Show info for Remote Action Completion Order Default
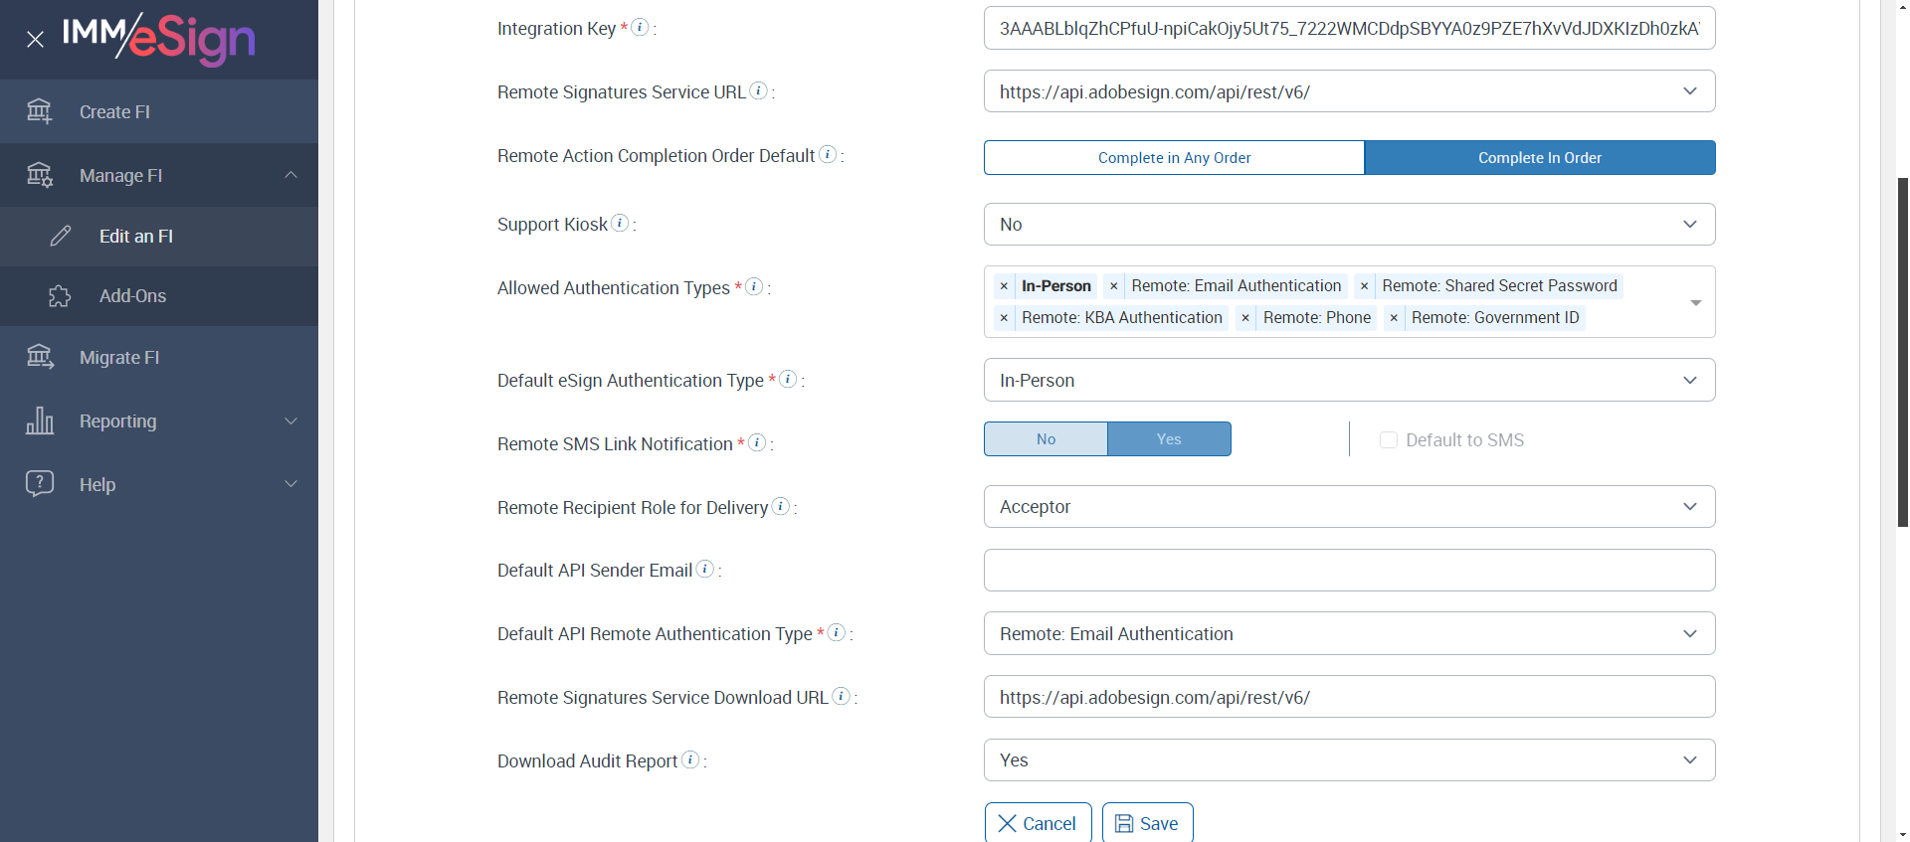This screenshot has width=1910, height=842. point(828,154)
